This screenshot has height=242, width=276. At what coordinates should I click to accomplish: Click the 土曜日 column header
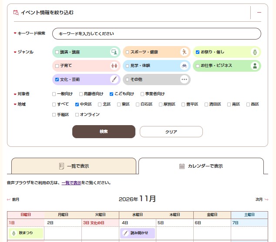pos(249,215)
